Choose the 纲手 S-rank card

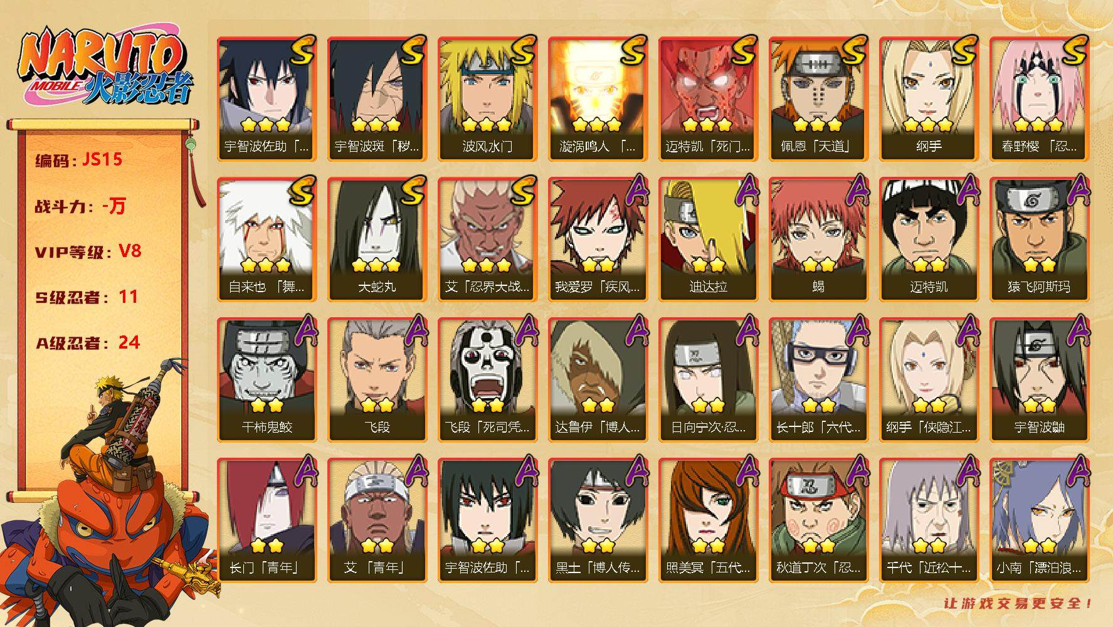click(929, 98)
